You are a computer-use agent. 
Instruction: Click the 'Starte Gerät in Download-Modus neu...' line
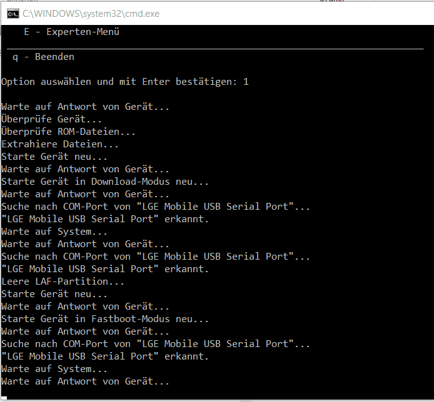coord(105,182)
